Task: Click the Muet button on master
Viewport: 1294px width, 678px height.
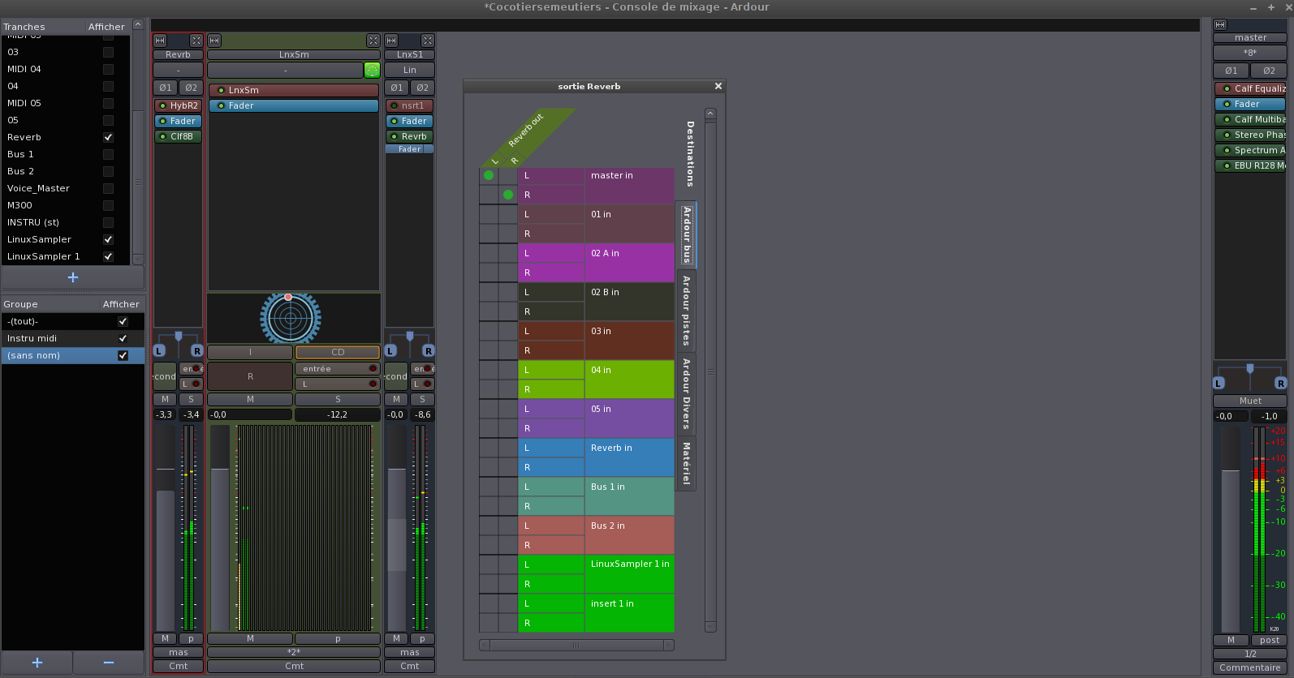Action: [1250, 401]
